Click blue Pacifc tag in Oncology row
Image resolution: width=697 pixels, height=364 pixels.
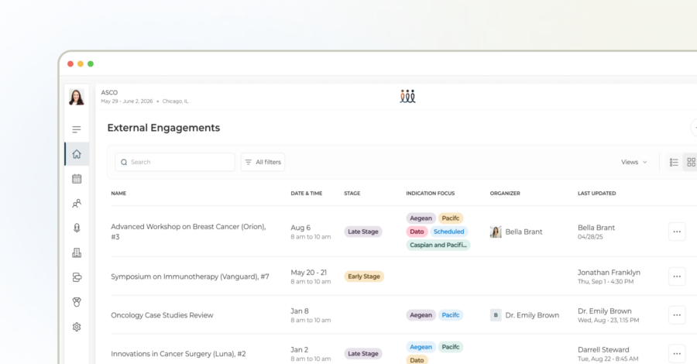pos(450,315)
